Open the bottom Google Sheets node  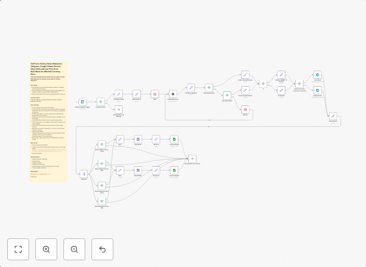click(x=174, y=170)
